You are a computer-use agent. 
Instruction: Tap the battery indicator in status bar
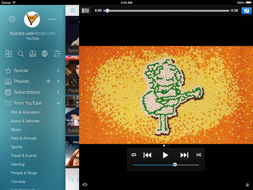click(249, 3)
